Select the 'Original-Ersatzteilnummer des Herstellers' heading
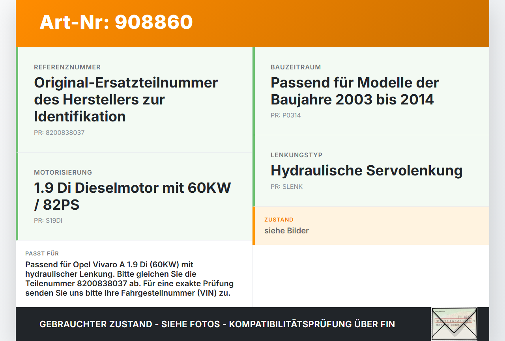The width and height of the screenshot is (505, 341). [x=126, y=99]
